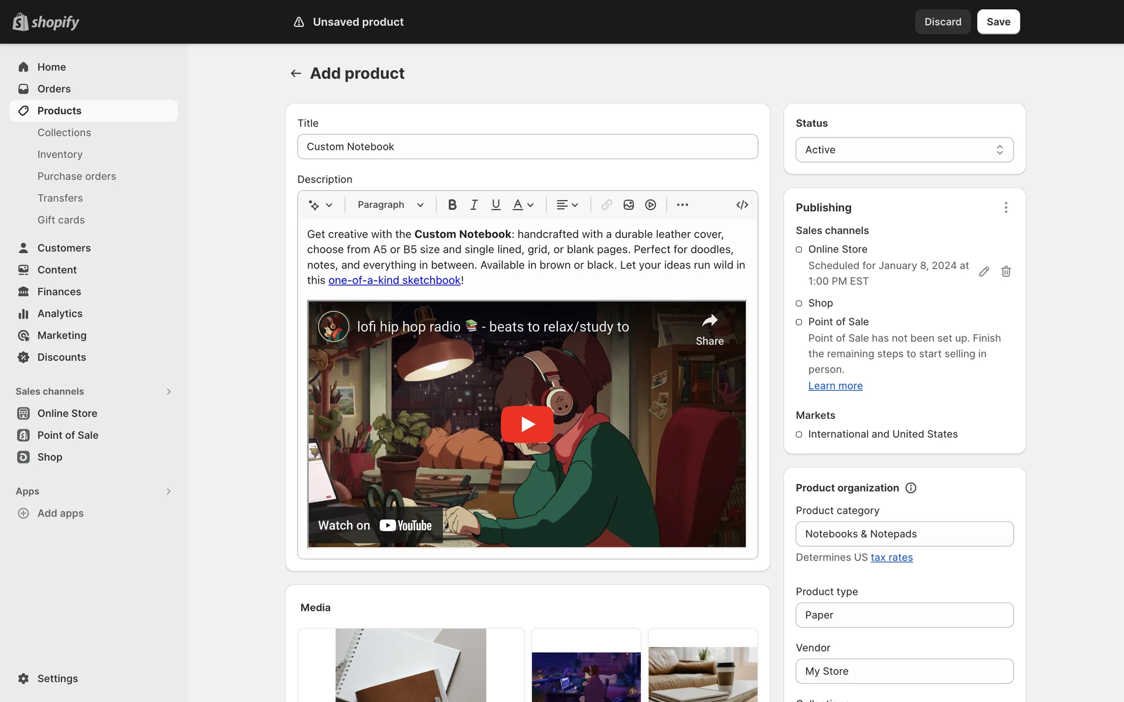Edit the Online Store schedule date
Viewport: 1124px width, 702px height.
(984, 271)
